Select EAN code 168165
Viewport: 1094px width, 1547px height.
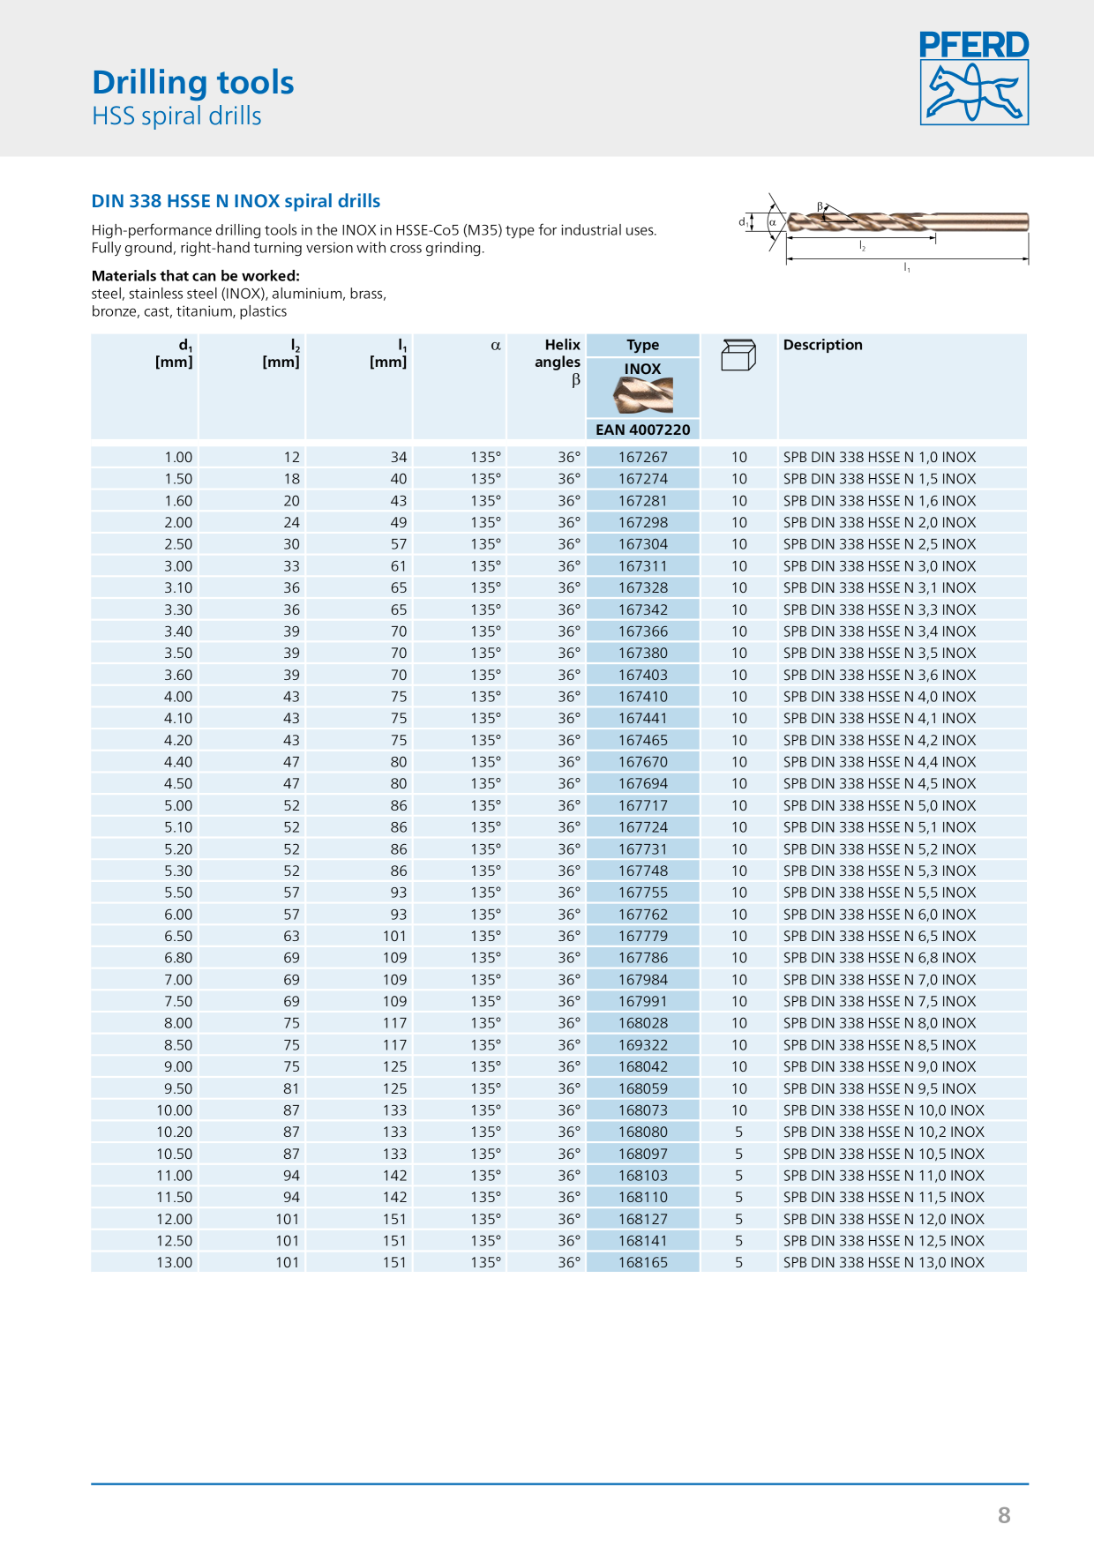point(643,1262)
